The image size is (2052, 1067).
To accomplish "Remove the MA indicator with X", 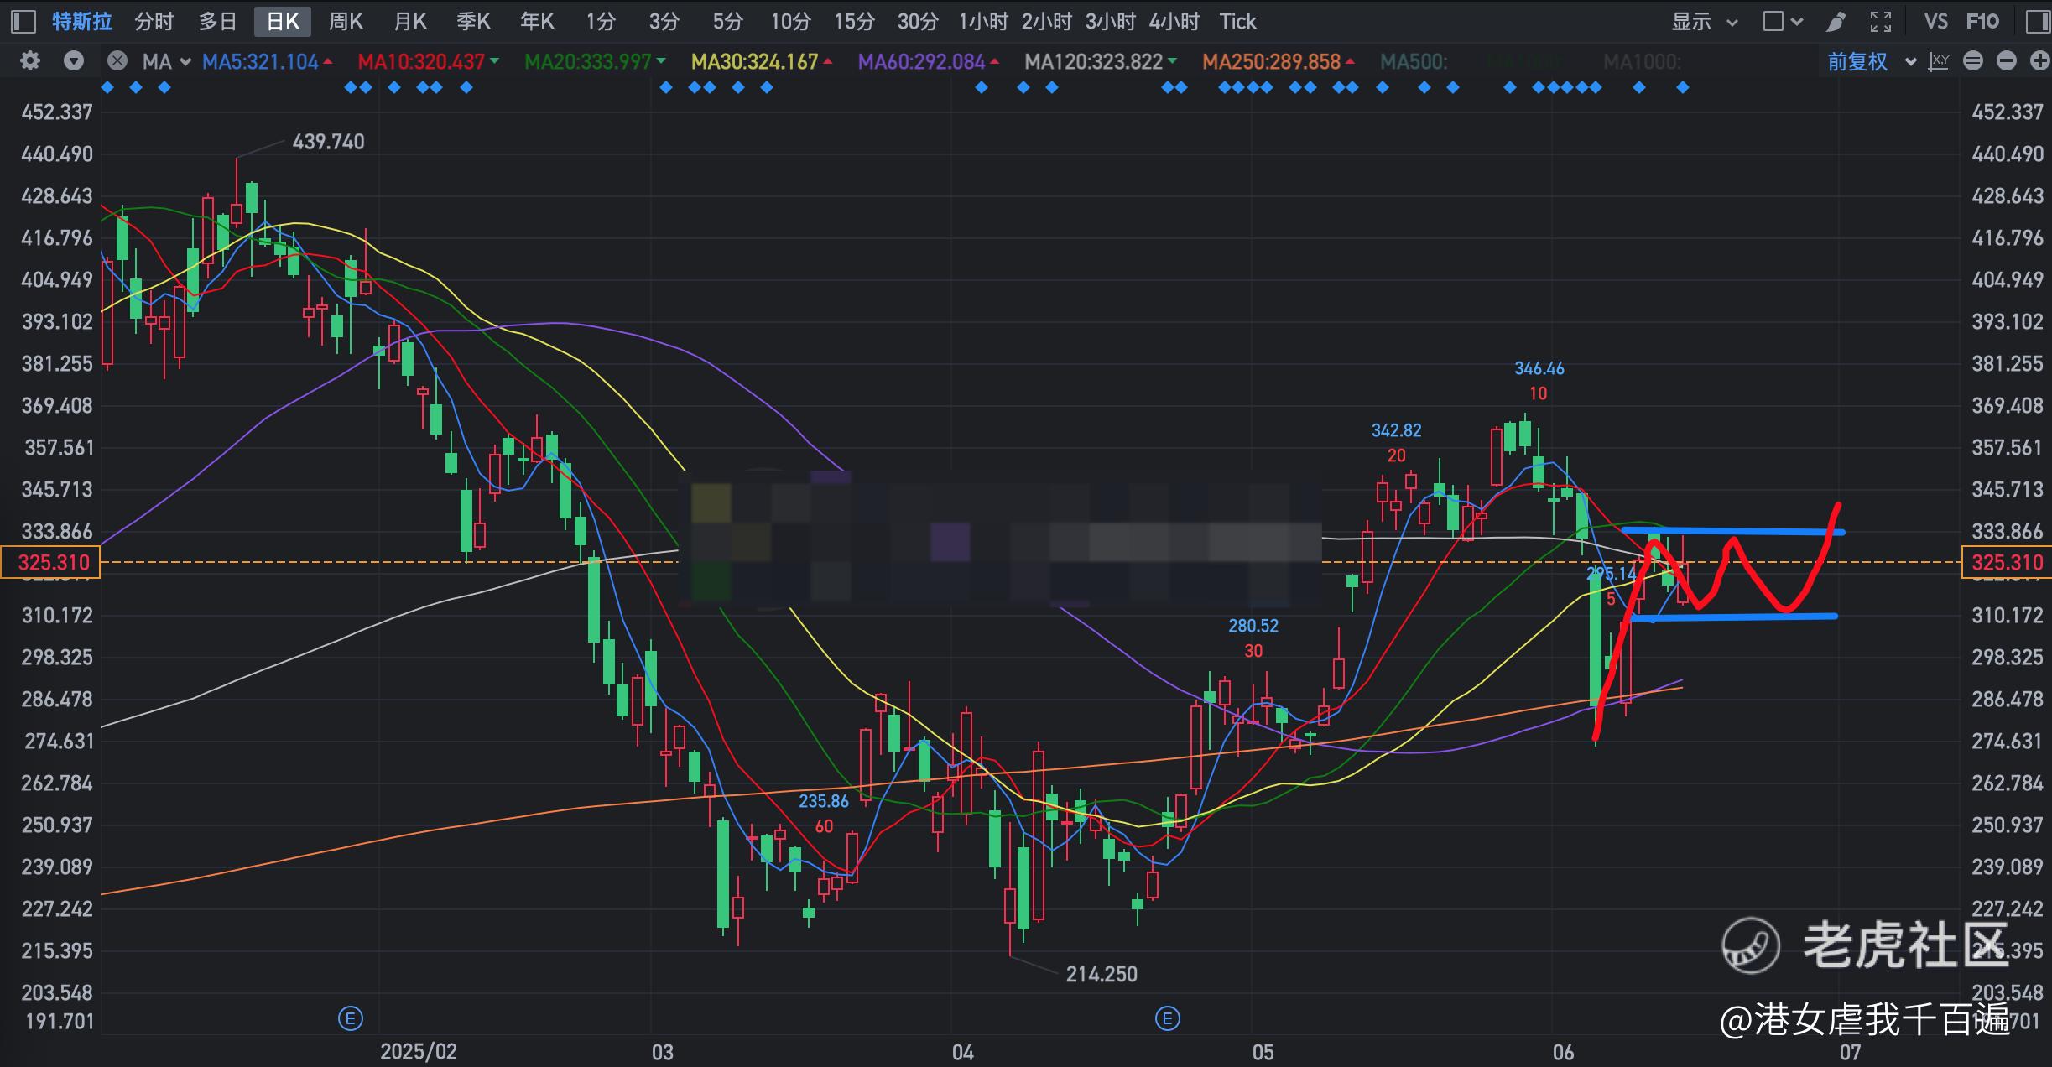I will click(x=117, y=61).
